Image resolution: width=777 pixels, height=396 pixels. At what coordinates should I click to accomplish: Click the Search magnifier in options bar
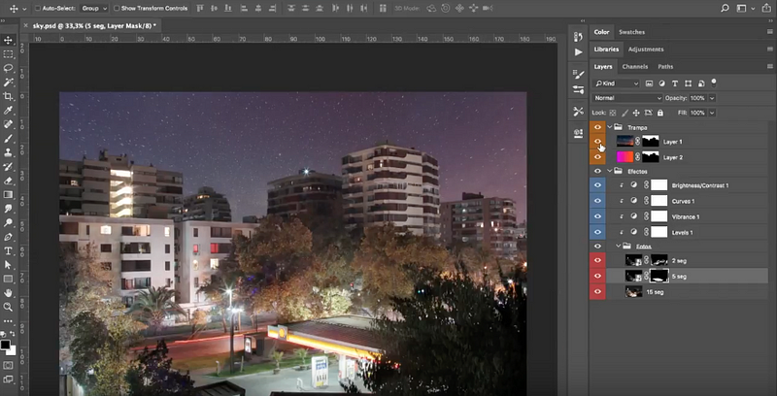click(725, 8)
